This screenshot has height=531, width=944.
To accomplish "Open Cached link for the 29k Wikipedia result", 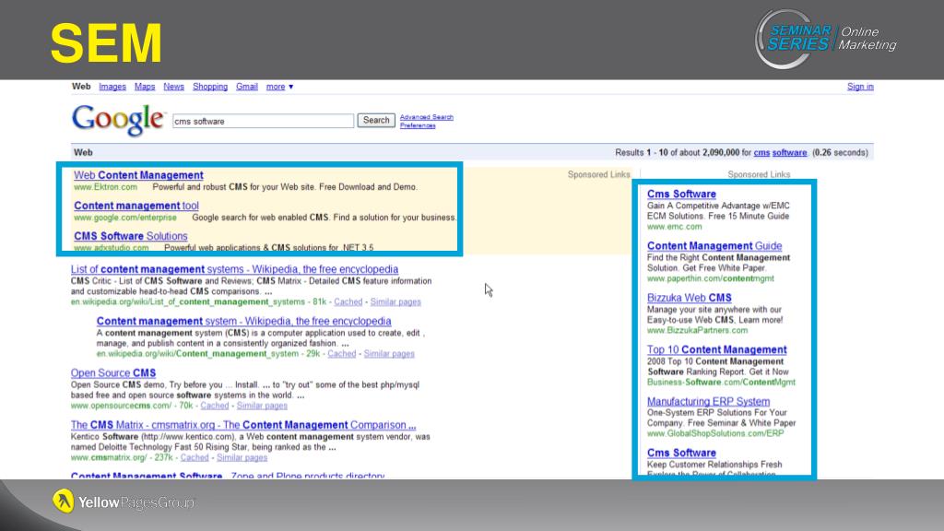I will pyautogui.click(x=341, y=353).
